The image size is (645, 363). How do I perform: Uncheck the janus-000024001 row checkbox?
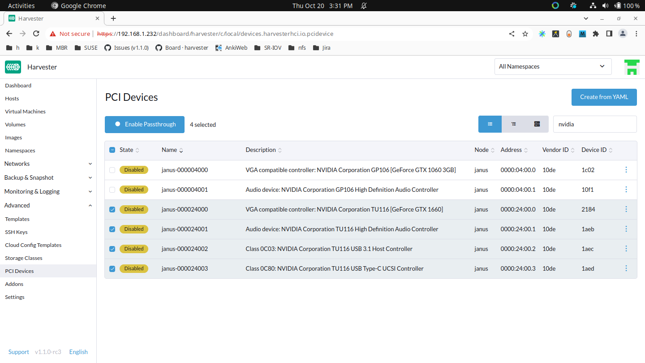[112, 229]
